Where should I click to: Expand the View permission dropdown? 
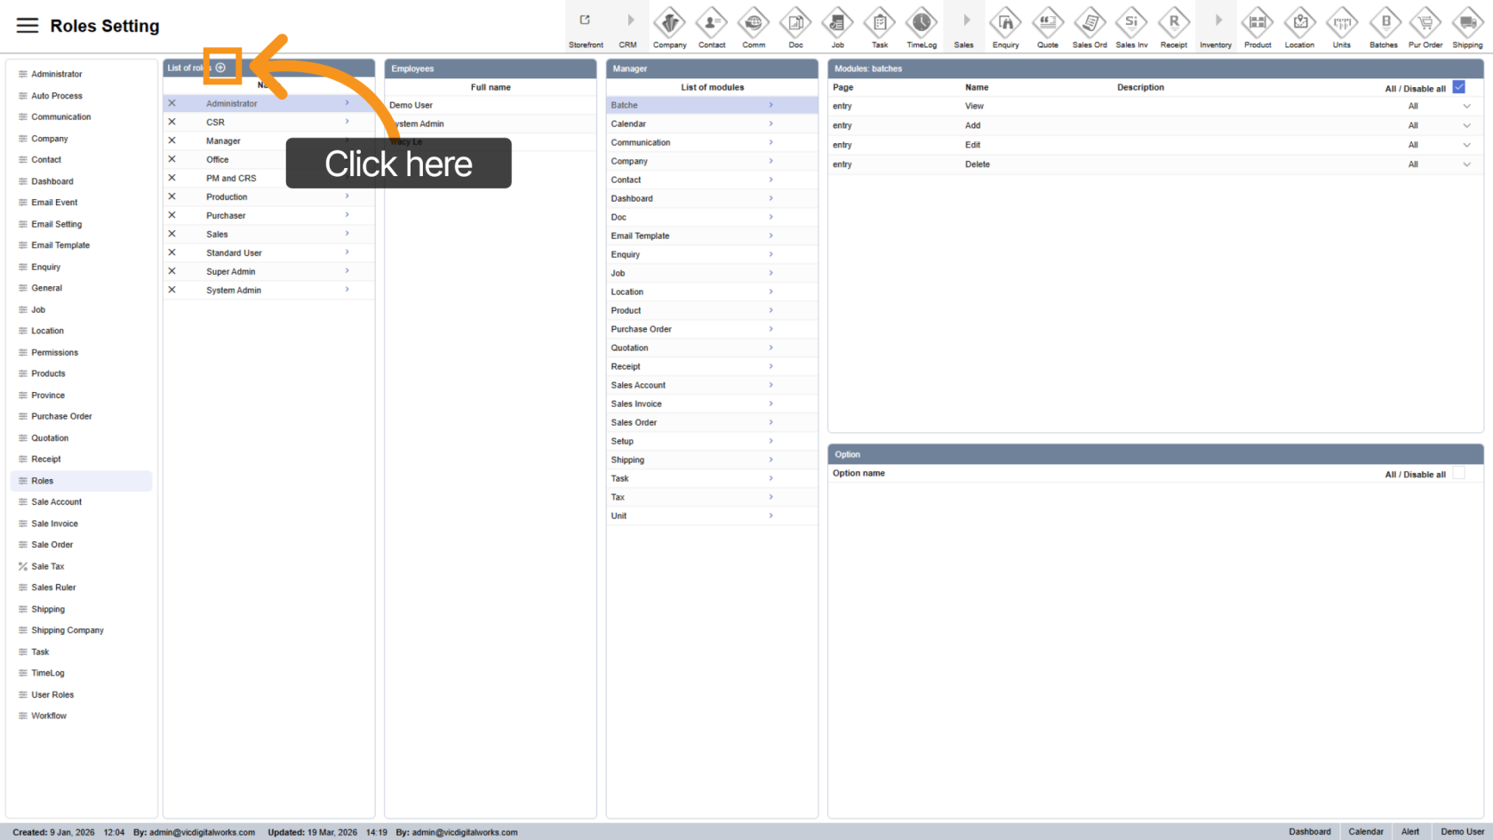tap(1466, 106)
